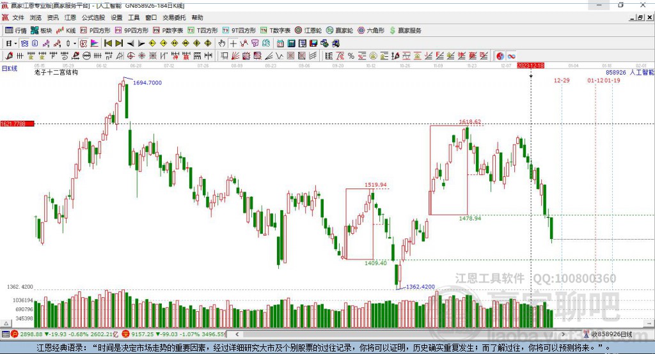This screenshot has width=655, height=354.
Task: Open the 资讯 menu
Action: (52, 17)
